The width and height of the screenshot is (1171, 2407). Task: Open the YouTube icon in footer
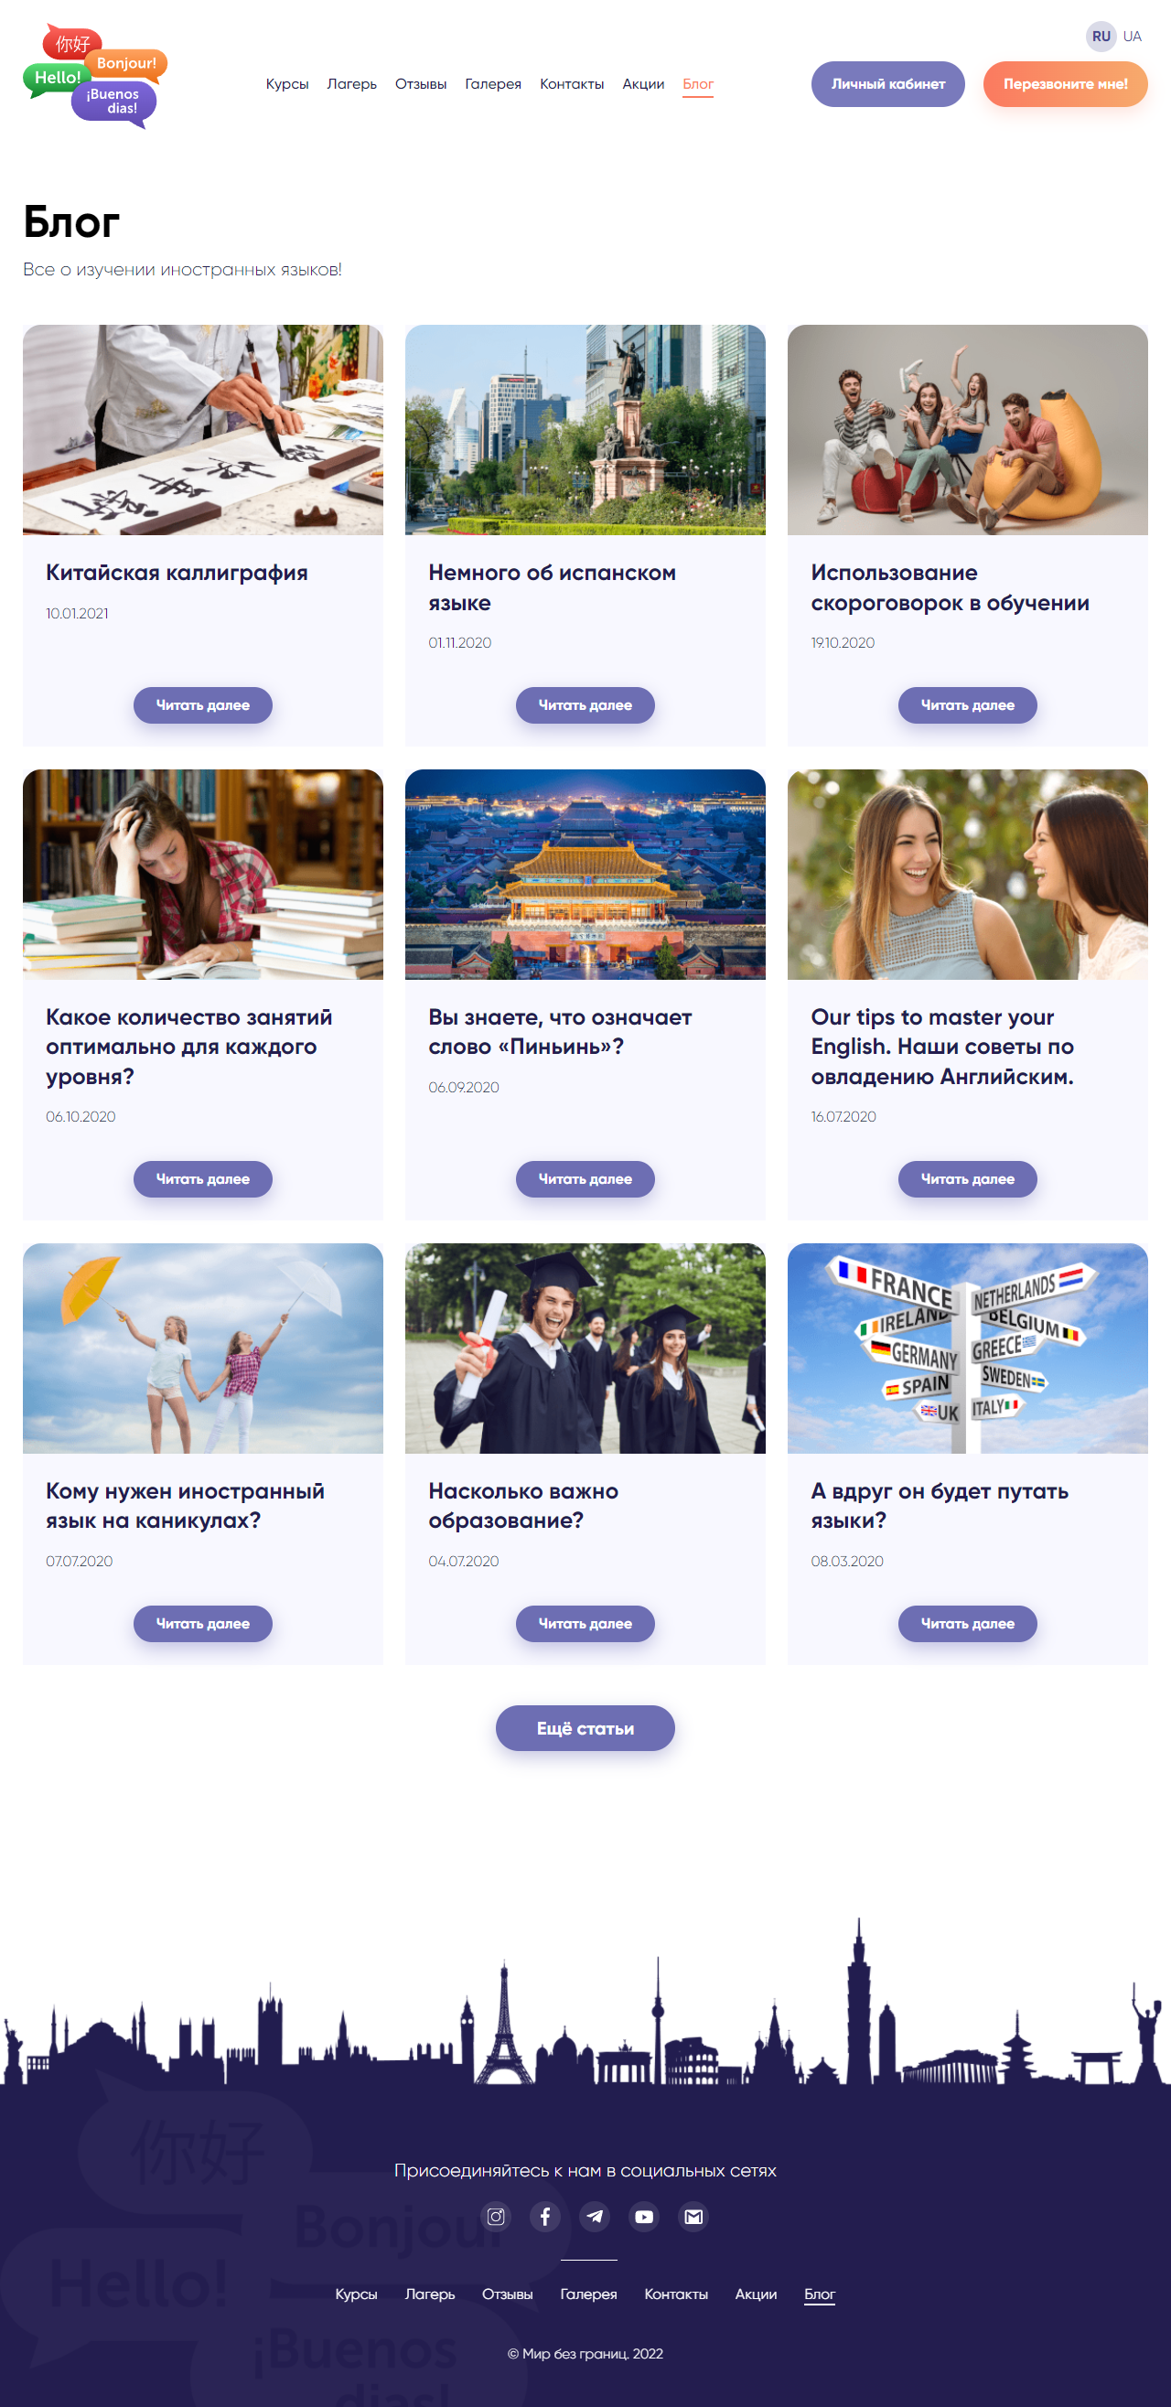644,2217
